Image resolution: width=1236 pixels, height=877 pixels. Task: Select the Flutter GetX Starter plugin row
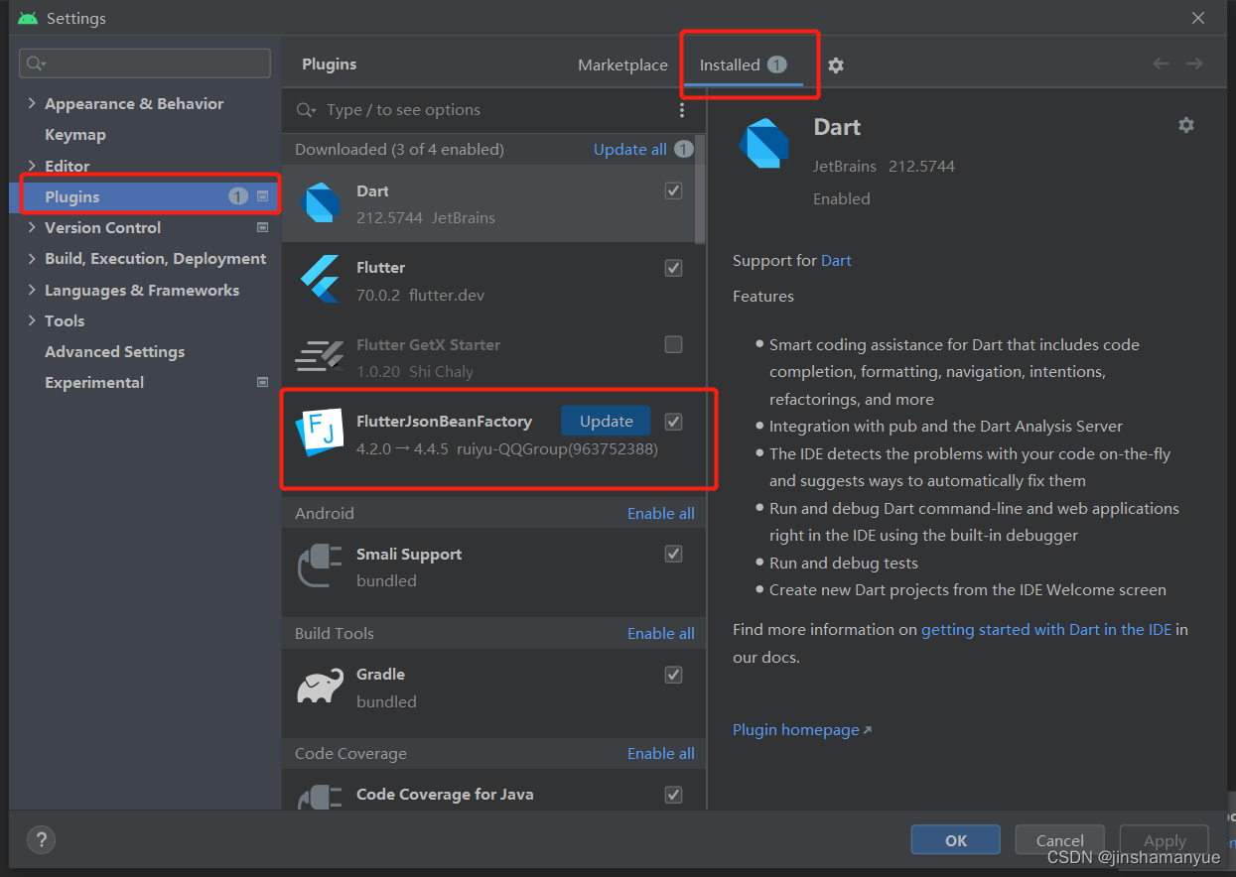click(488, 357)
